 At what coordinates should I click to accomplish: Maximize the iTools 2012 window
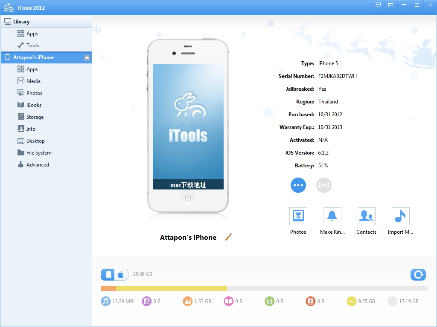(x=417, y=5)
